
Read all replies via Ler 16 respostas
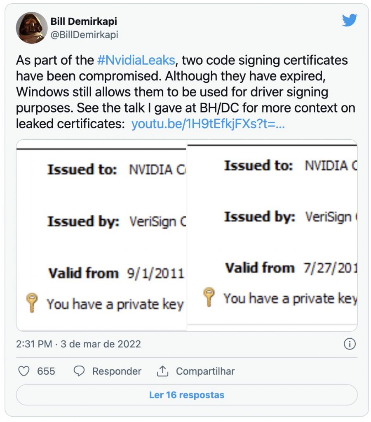187,395
